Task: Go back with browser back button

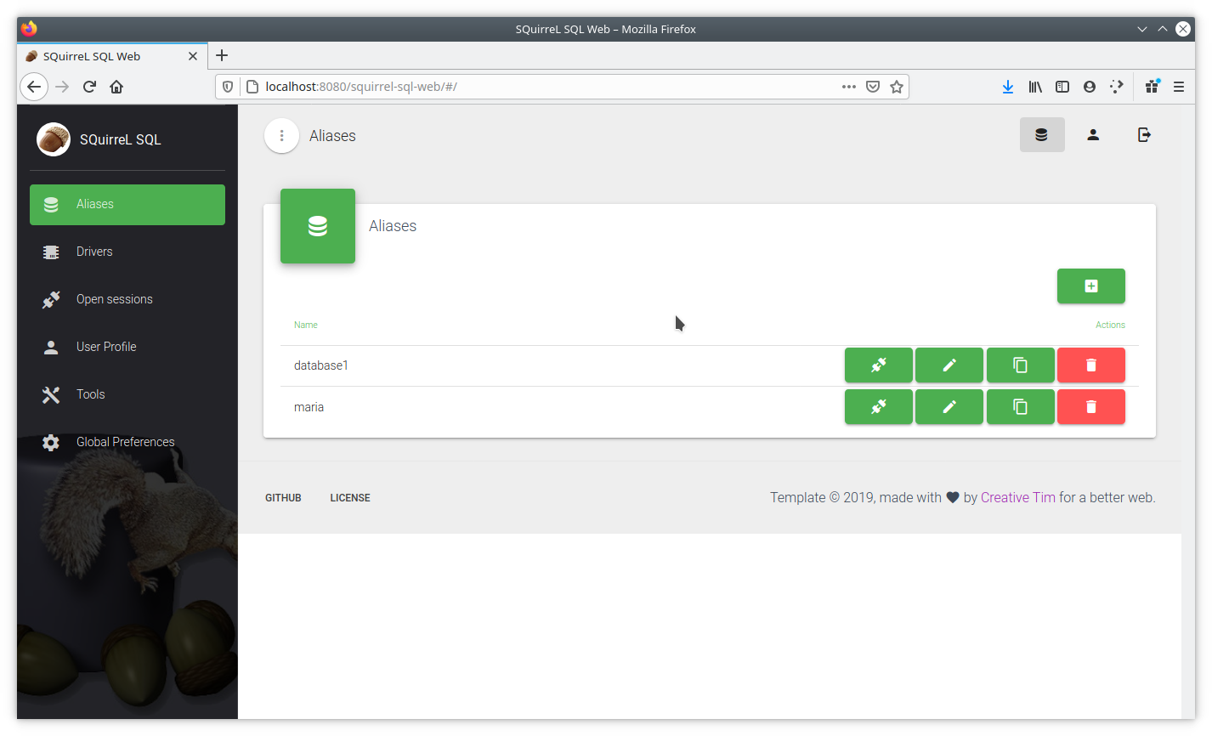Action: [x=33, y=87]
